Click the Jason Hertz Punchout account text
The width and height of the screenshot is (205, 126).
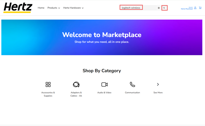(x=187, y=8)
